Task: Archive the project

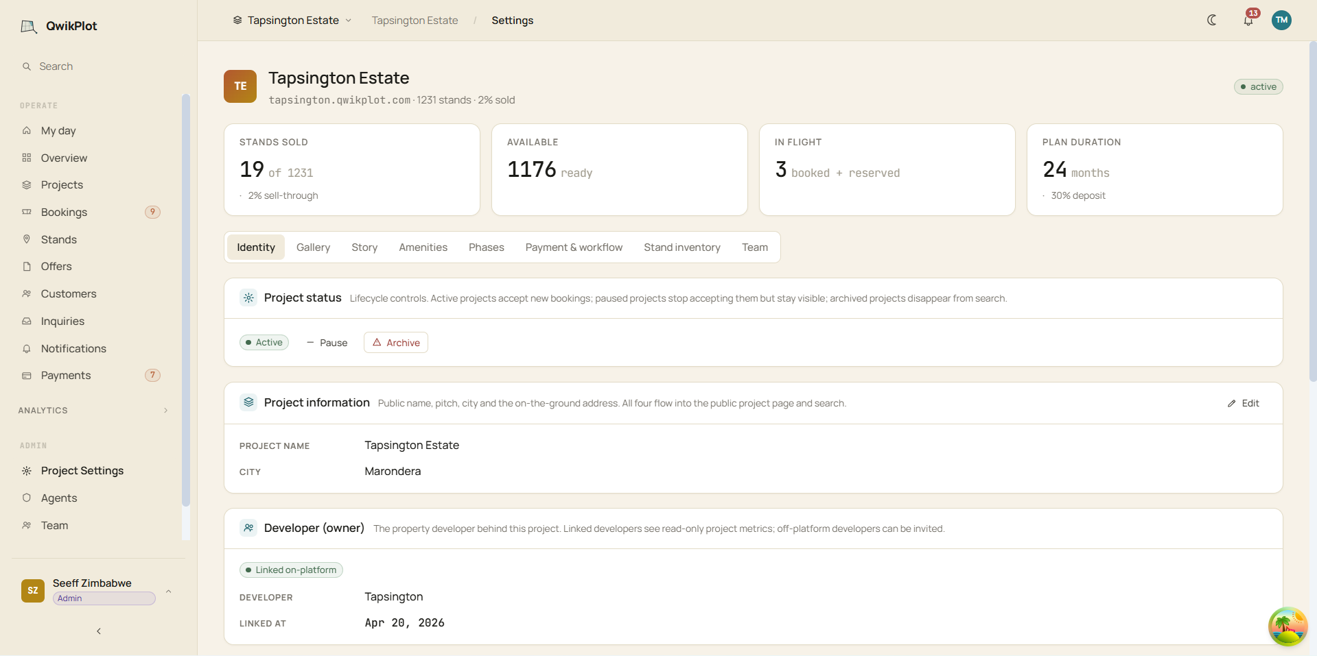Action: coord(396,343)
